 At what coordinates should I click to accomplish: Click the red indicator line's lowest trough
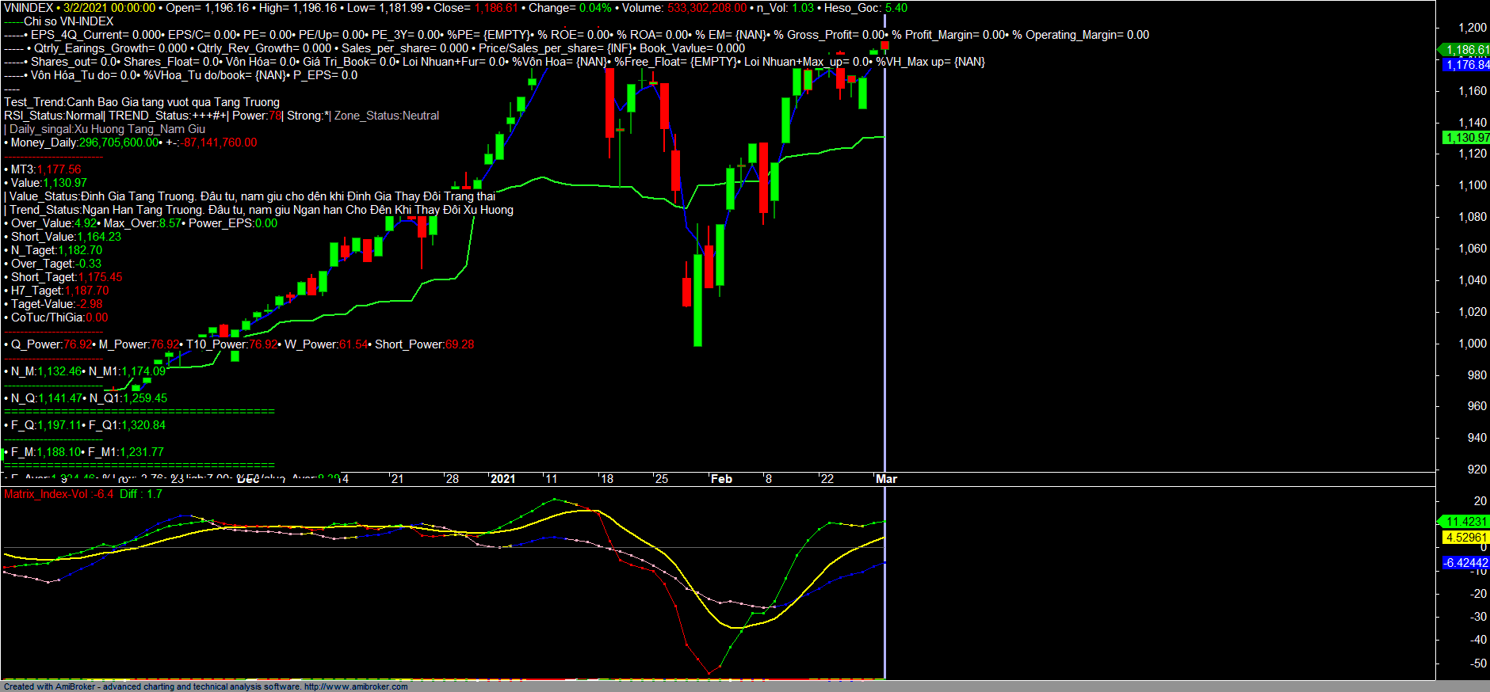coord(709,674)
